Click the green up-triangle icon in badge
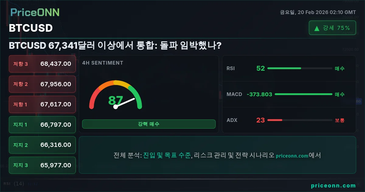The height and width of the screenshot is (192, 365). click(x=317, y=28)
